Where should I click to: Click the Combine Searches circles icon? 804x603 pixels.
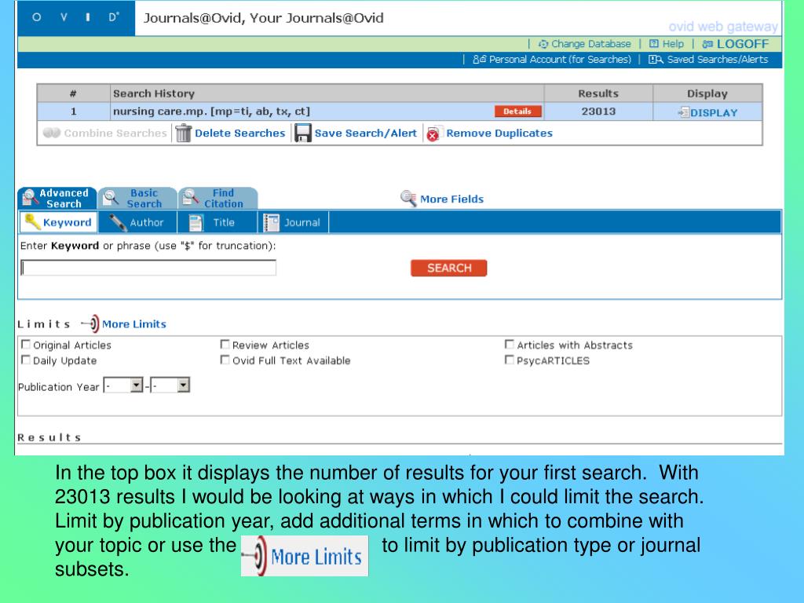(52, 133)
